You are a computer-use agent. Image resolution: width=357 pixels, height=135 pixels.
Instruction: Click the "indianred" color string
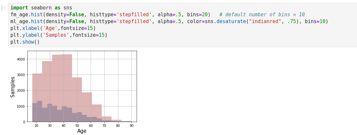pos(265,21)
